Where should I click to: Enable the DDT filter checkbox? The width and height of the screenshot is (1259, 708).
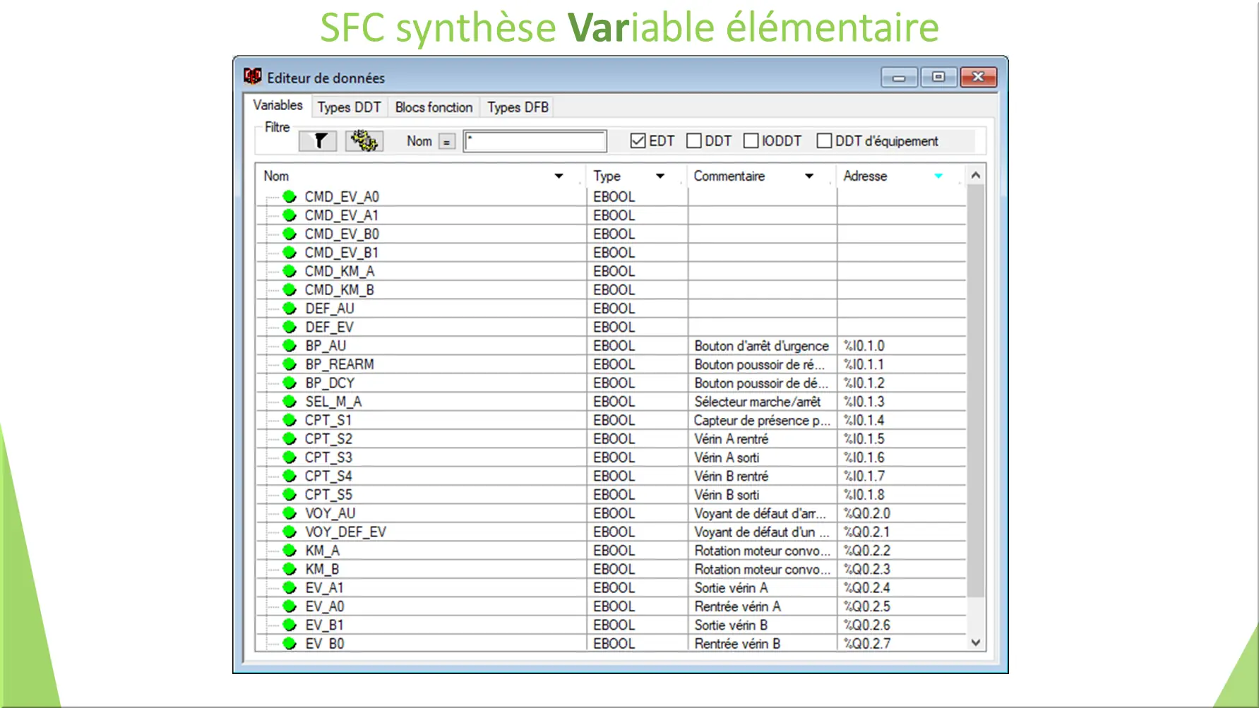pos(694,140)
